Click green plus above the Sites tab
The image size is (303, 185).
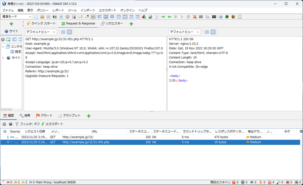point(12,24)
